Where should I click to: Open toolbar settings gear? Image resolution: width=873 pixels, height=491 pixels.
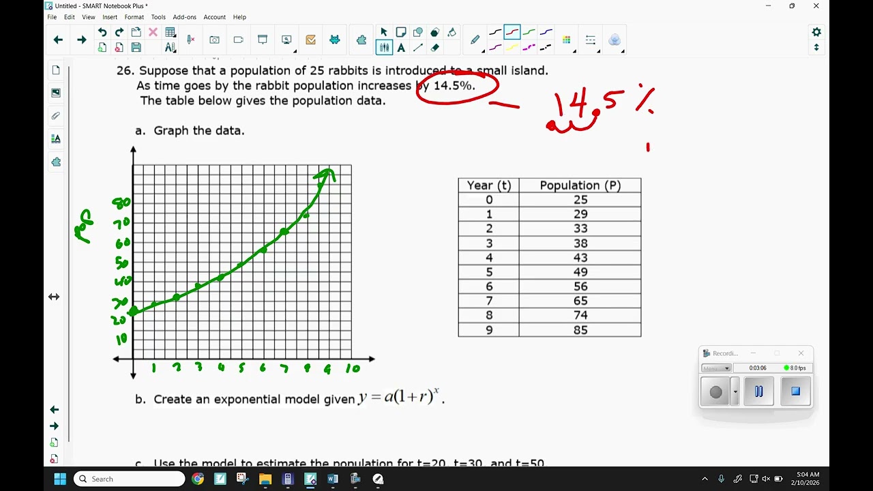point(816,32)
